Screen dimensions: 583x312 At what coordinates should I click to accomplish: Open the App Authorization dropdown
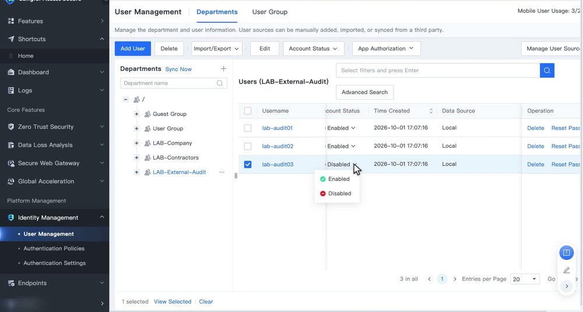tap(385, 49)
